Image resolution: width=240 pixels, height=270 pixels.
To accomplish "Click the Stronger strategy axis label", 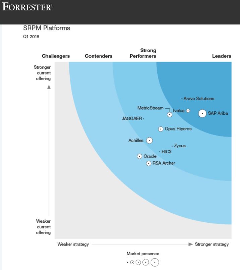I will pos(212,244).
